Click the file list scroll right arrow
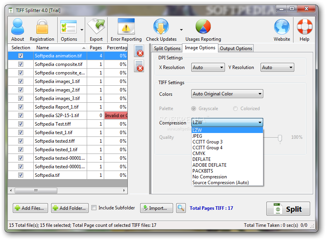This screenshot has width=326, height=240. click(x=124, y=190)
